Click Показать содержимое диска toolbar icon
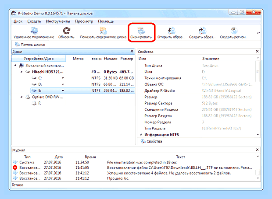 (103, 31)
